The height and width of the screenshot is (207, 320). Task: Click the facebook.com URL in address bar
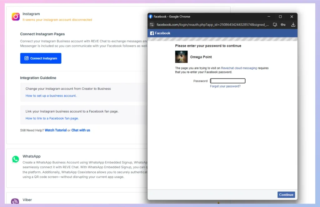coord(212,25)
